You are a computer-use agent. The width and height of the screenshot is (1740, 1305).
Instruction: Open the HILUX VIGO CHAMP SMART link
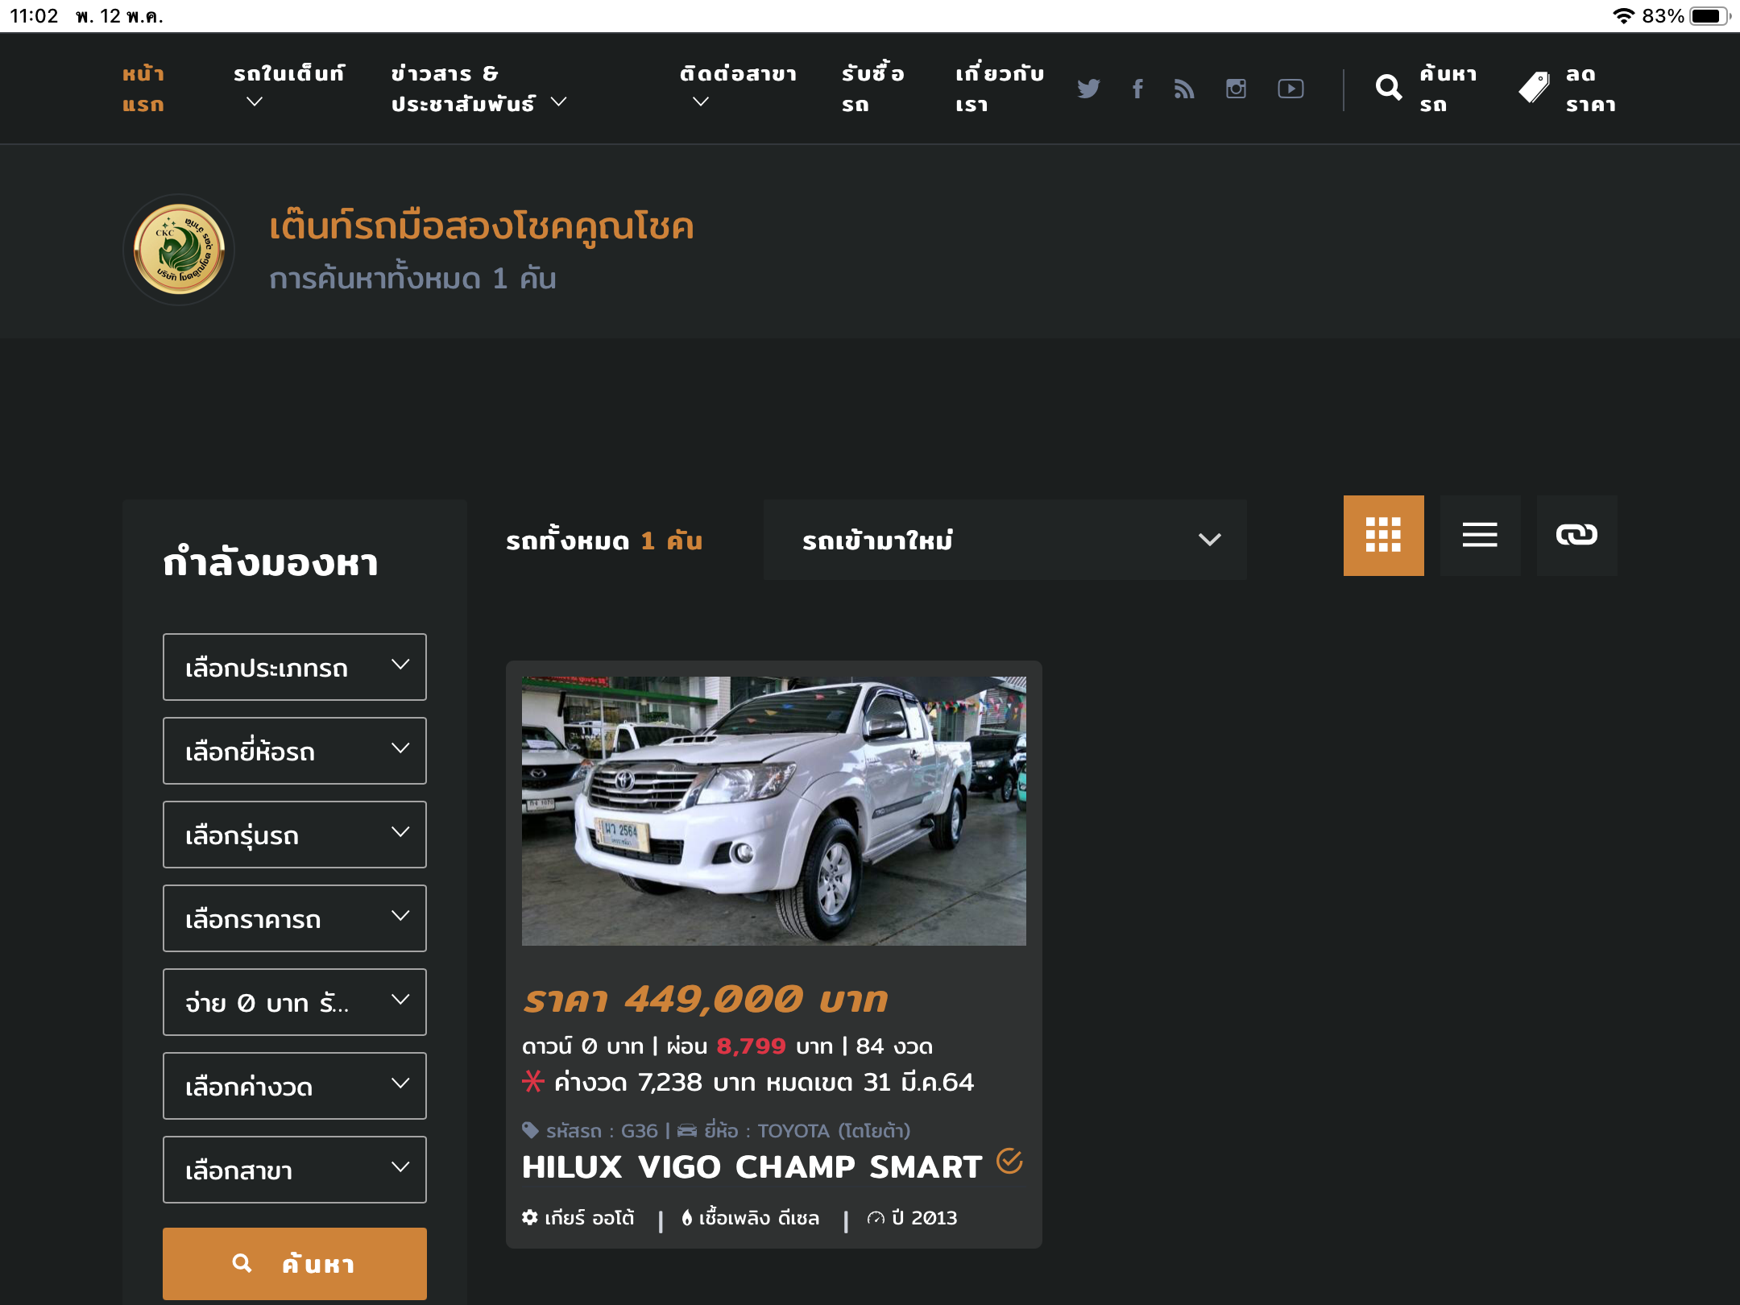752,1167
